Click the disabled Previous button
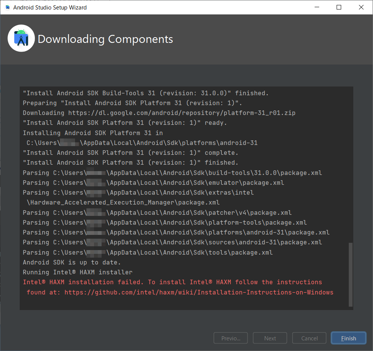This screenshot has height=351, width=373. 230,338
